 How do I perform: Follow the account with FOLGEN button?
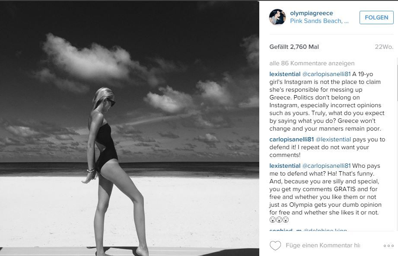(376, 18)
